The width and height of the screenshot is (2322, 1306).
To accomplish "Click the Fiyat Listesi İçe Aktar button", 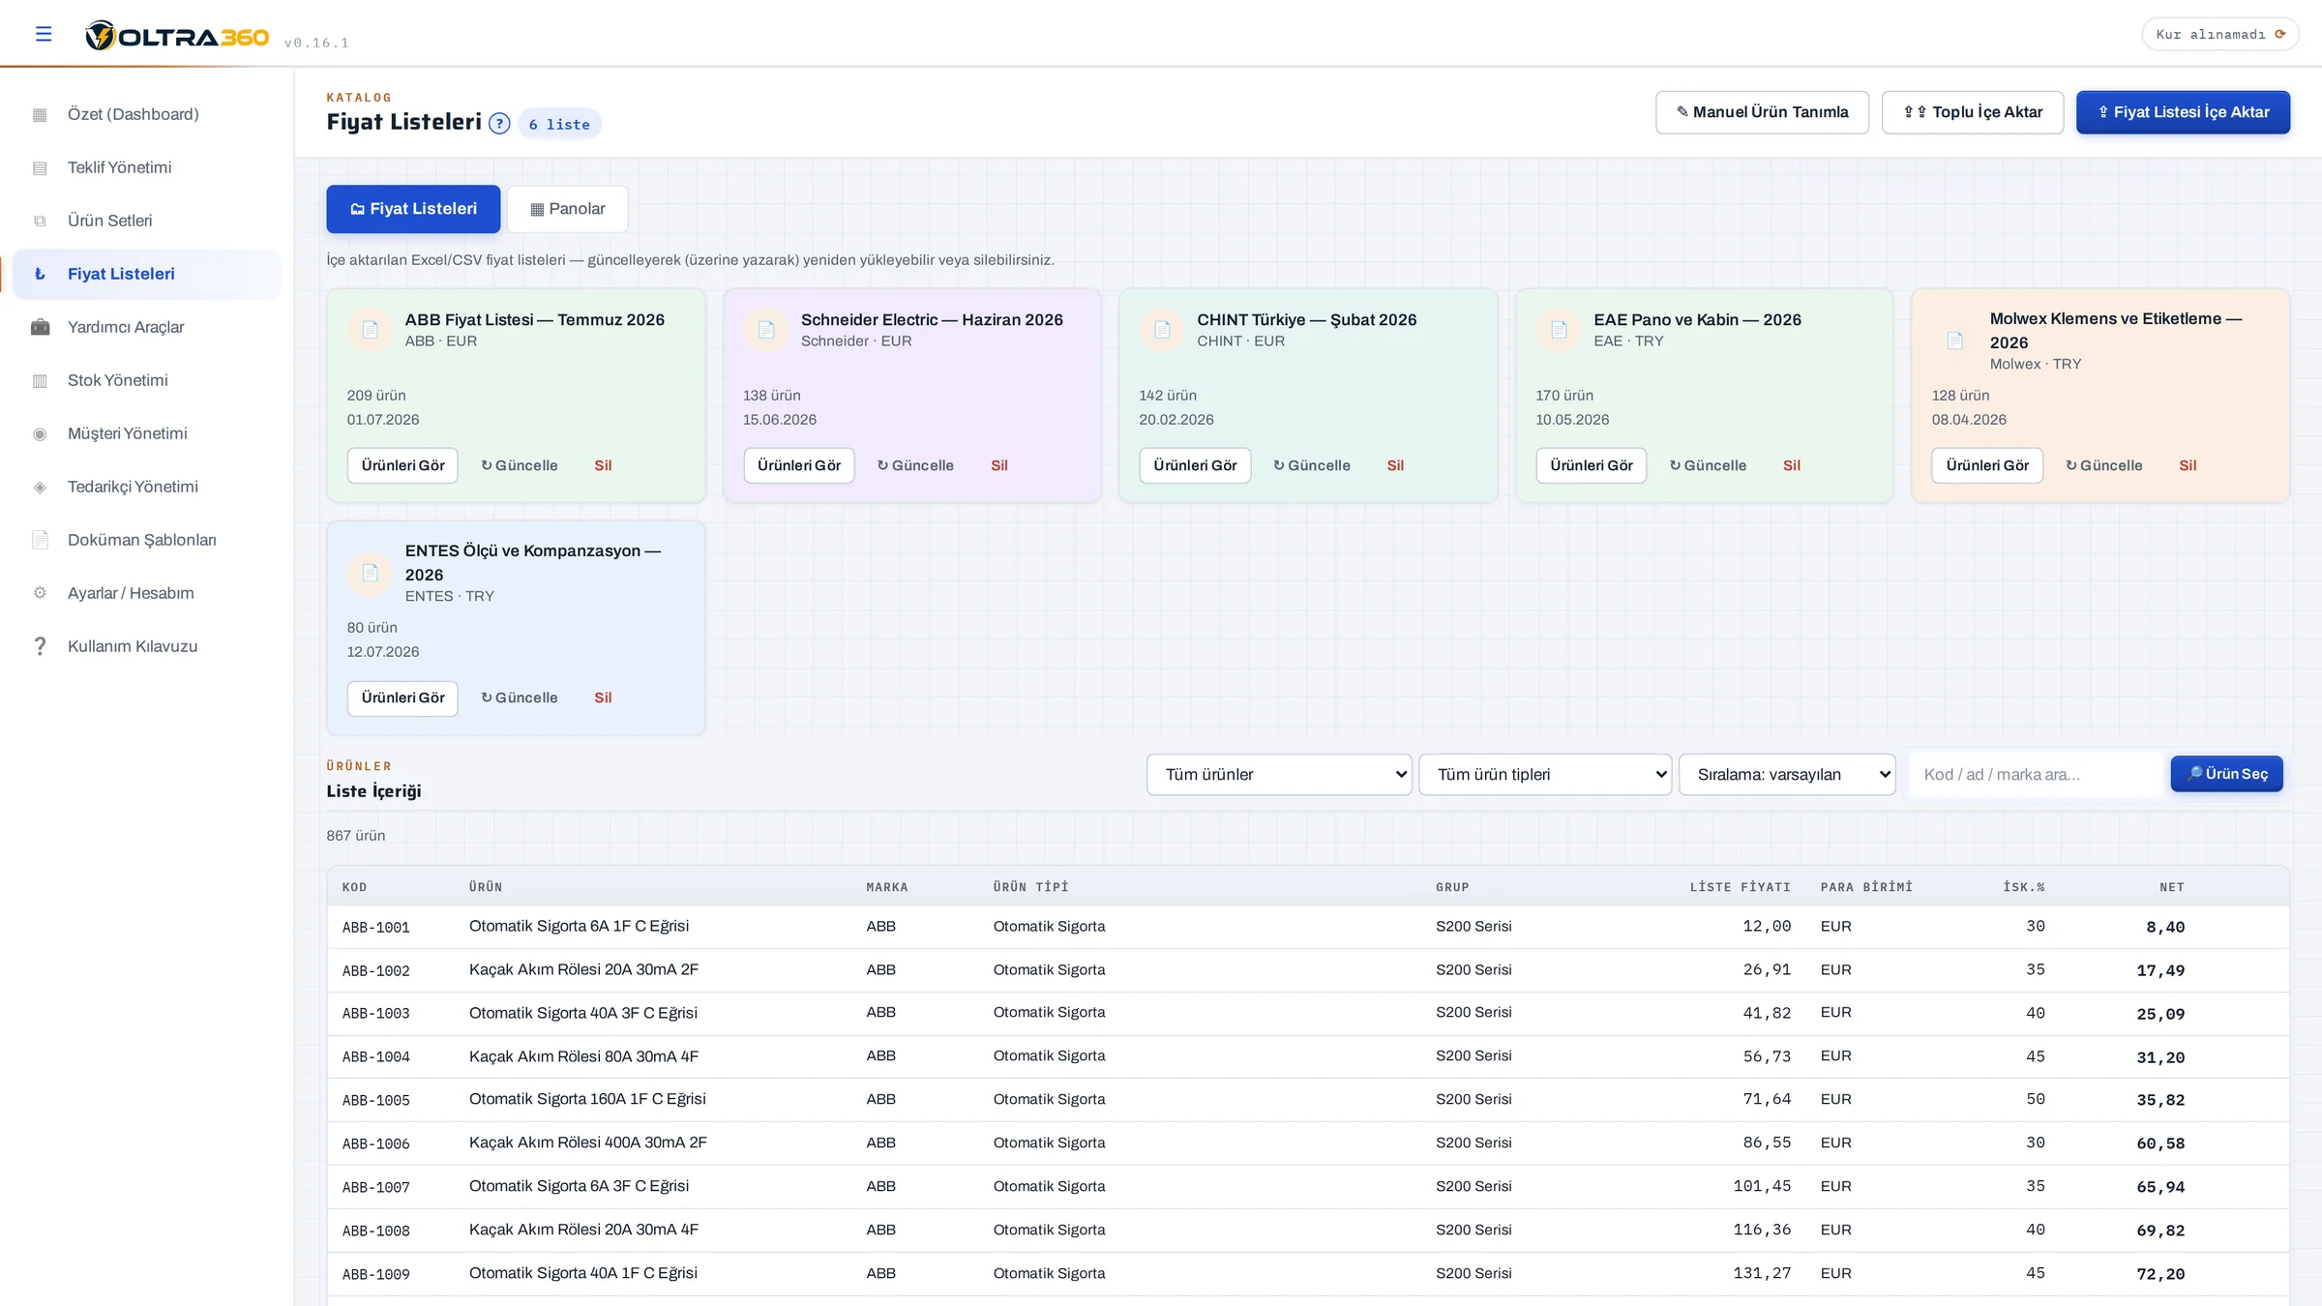I will [2183, 112].
